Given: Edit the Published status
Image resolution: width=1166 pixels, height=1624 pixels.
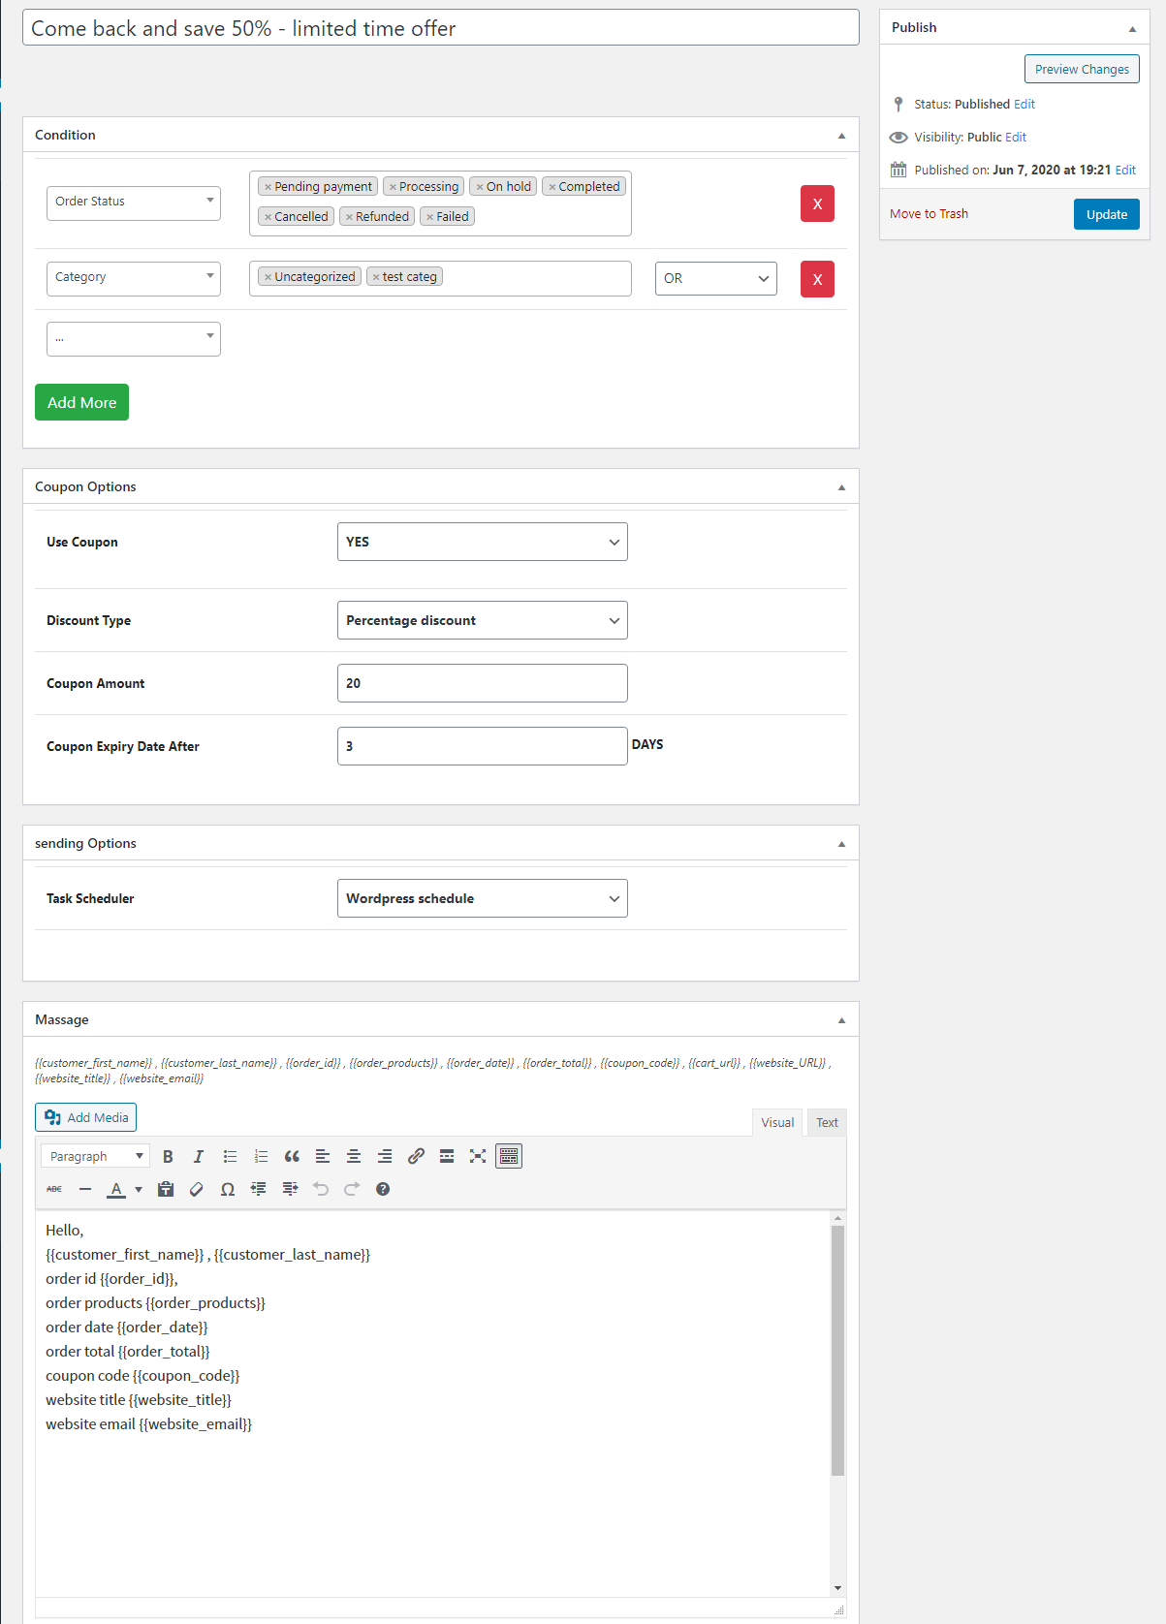Looking at the screenshot, I should pyautogui.click(x=1024, y=104).
